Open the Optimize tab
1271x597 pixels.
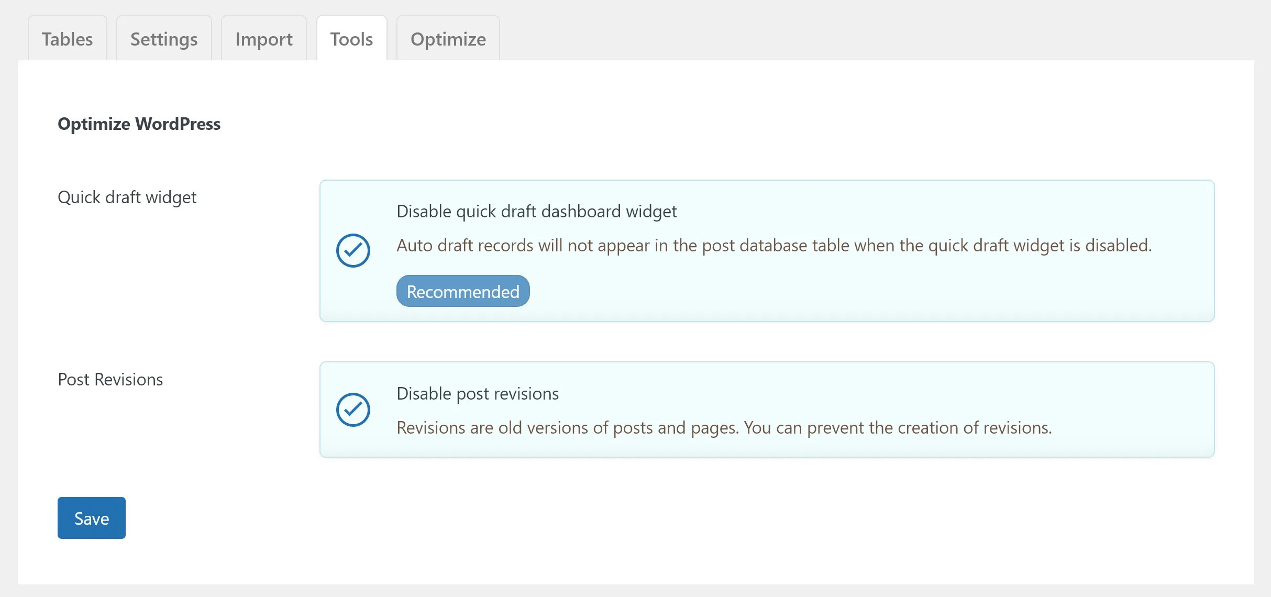[448, 38]
